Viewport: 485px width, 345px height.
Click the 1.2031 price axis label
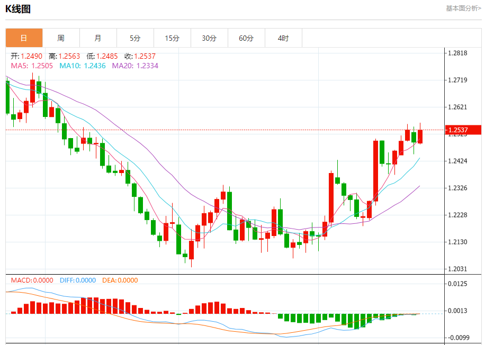[x=458, y=269]
